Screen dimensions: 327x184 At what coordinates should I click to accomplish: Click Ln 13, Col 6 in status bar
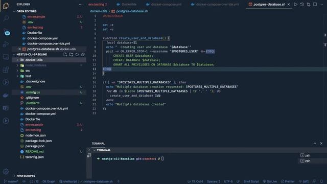[195, 181]
